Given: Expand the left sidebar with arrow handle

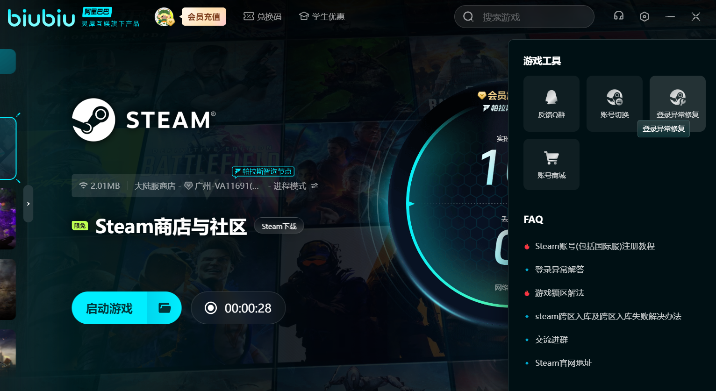Looking at the screenshot, I should [x=29, y=204].
